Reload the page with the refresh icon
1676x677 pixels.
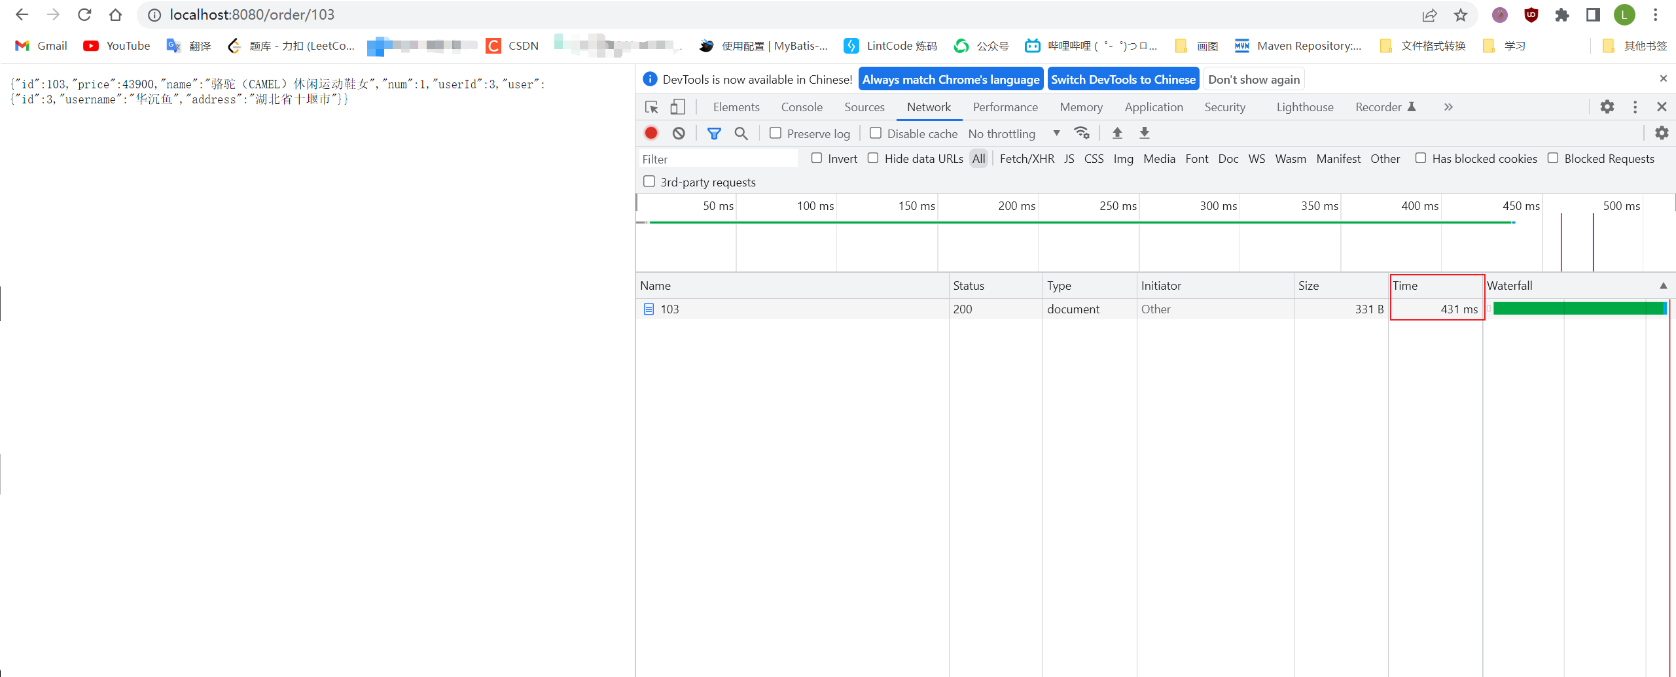click(x=84, y=14)
